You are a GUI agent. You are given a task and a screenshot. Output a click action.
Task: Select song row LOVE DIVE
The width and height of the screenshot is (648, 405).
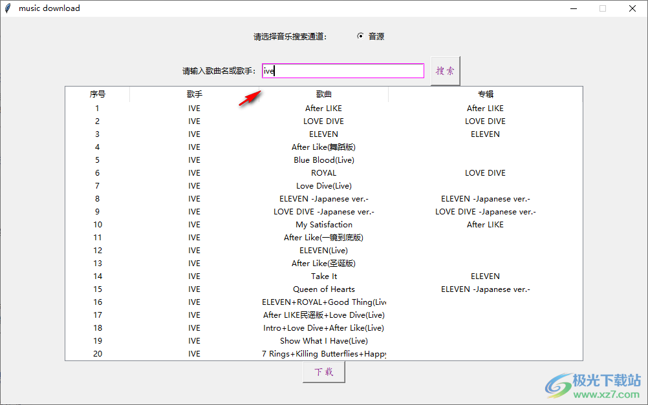[323, 121]
